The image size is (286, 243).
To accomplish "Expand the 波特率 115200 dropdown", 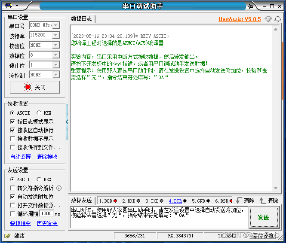I will (x=56, y=35).
